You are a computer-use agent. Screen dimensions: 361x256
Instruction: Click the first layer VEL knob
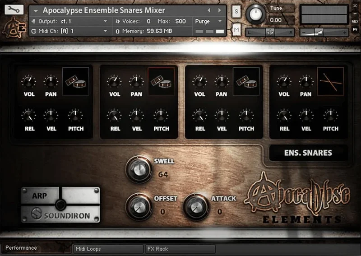pos(51,116)
